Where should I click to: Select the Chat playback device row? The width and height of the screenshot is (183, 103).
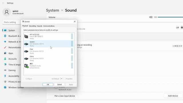click(x=49, y=51)
